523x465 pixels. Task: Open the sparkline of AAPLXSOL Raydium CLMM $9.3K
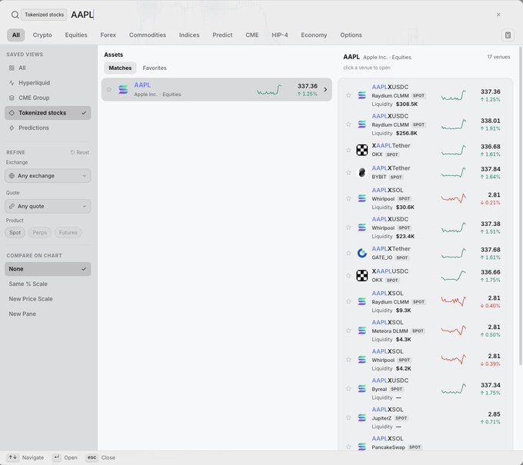453,301
